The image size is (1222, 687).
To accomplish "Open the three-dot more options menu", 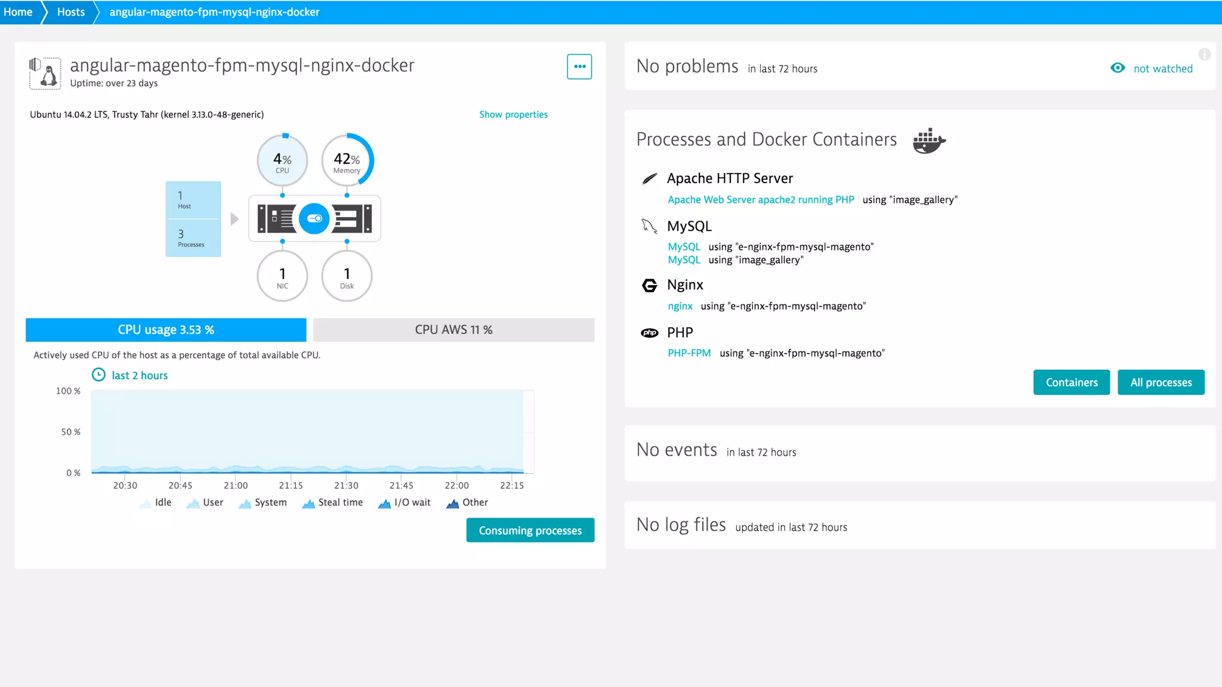I will (x=579, y=66).
